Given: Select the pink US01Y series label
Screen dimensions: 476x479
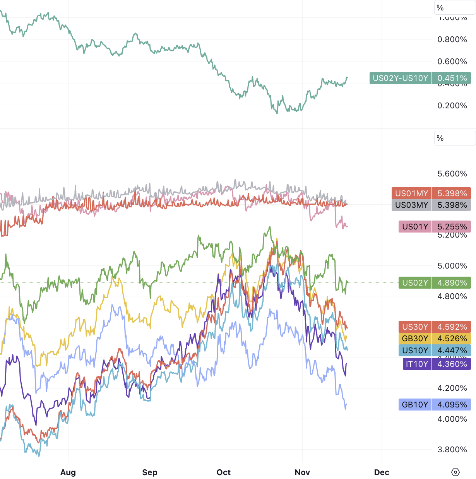Looking at the screenshot, I should coord(415,227).
